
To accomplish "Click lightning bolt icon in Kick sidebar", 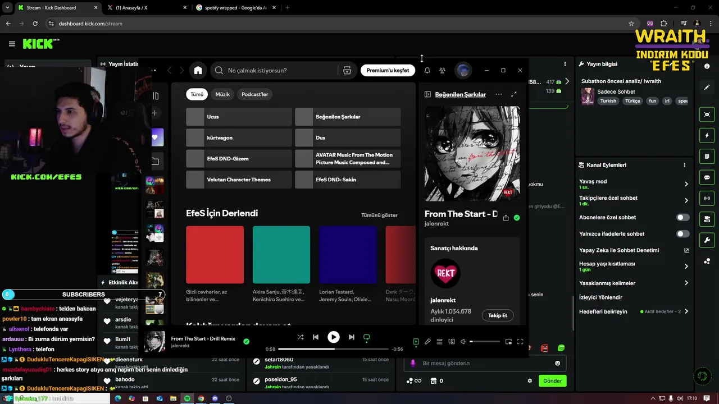I will pyautogui.click(x=707, y=136).
